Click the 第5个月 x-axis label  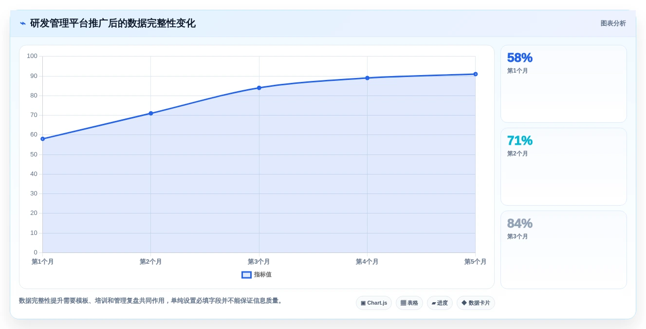point(475,262)
